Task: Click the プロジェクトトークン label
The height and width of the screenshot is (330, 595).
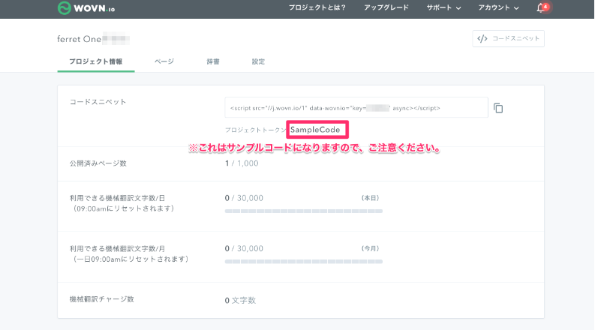Action: [255, 130]
